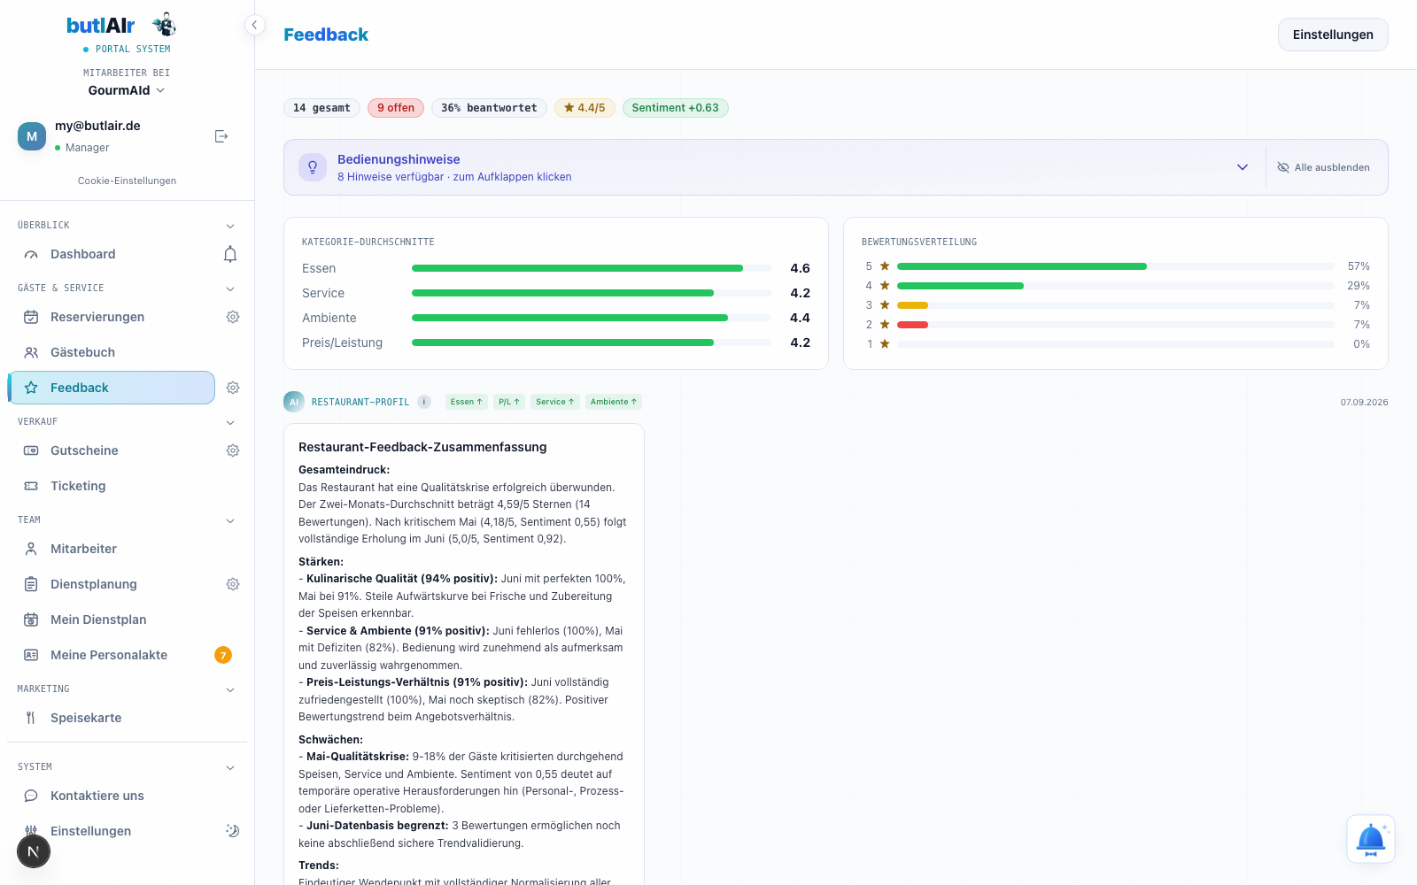
Task: Click the Essen category average bar
Action: (592, 268)
